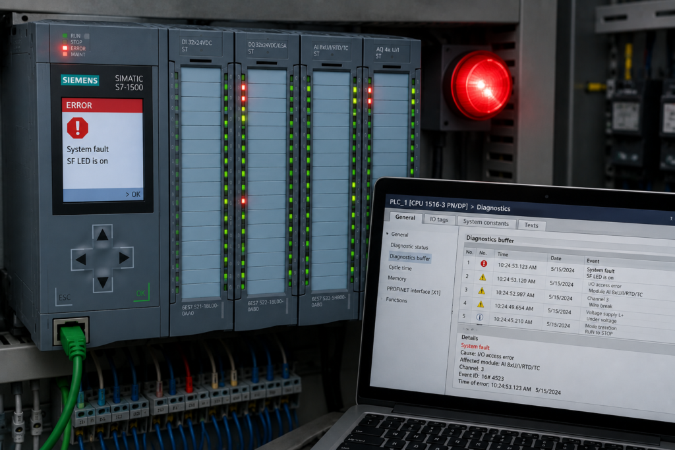Click the ERROR LED indicator on CPU
This screenshot has height=450, width=675.
[65, 48]
